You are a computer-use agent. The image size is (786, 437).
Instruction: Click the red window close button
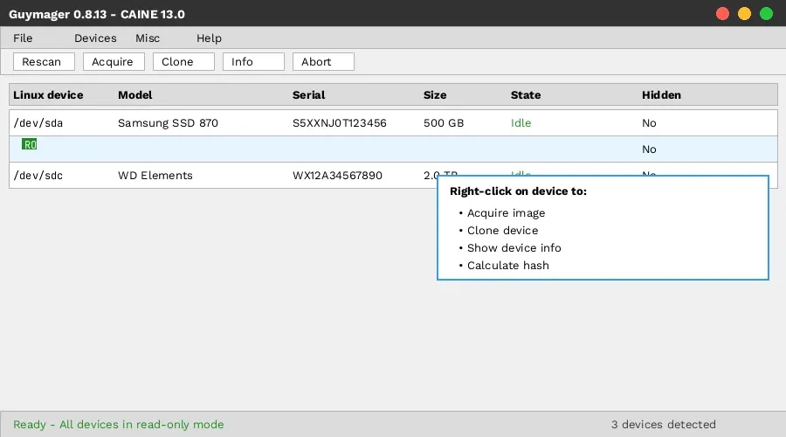[x=722, y=14]
